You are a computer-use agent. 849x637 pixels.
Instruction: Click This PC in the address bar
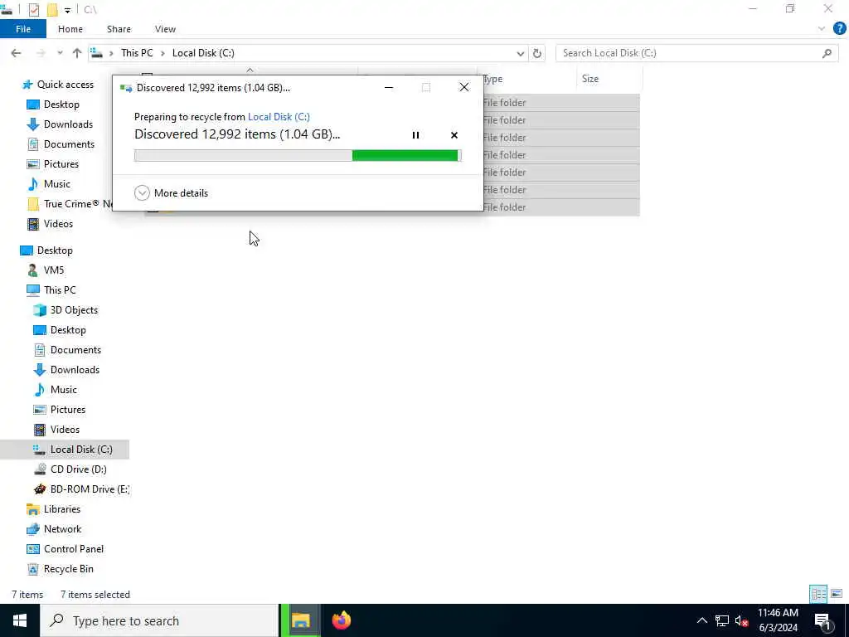click(137, 53)
